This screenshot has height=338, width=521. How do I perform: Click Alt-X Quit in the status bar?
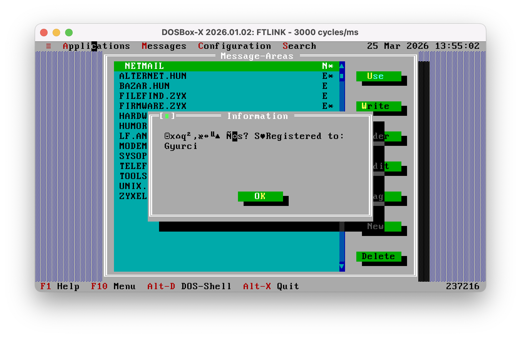click(271, 286)
